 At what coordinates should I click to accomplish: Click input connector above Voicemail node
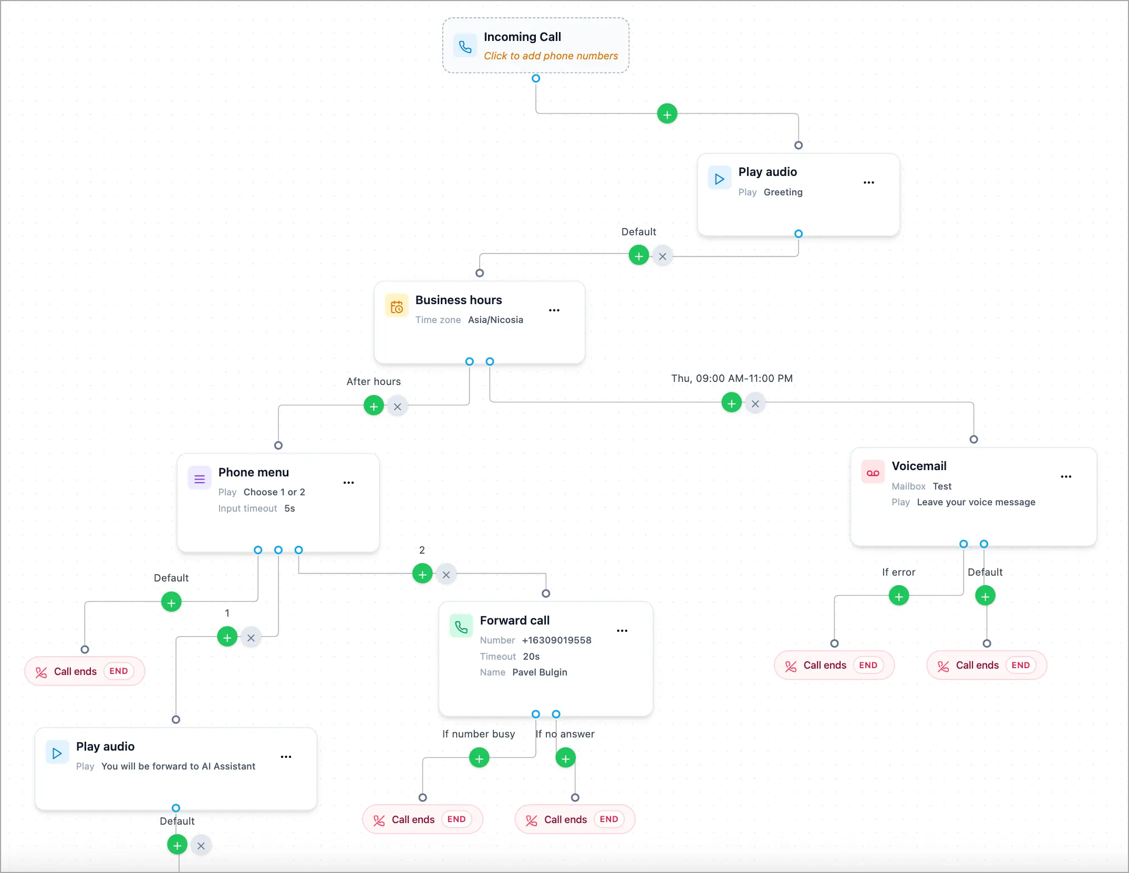[x=973, y=440]
